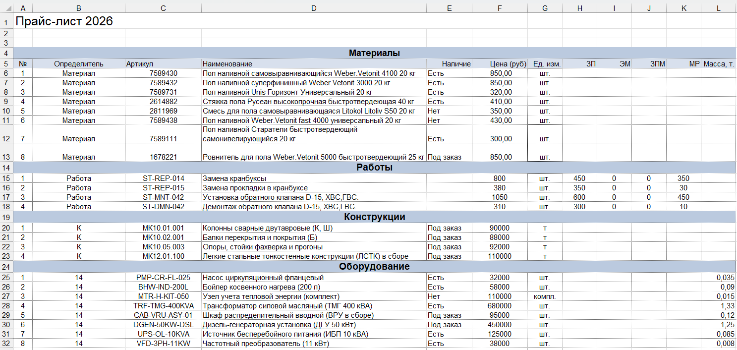Select row header 14
The height and width of the screenshot is (350, 737).
6,168
